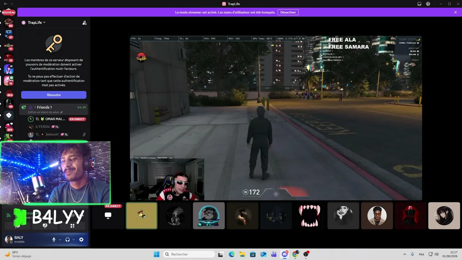The width and height of the screenshot is (462, 260).
Task: Open OBS Studio from the taskbar
Action: [306, 254]
